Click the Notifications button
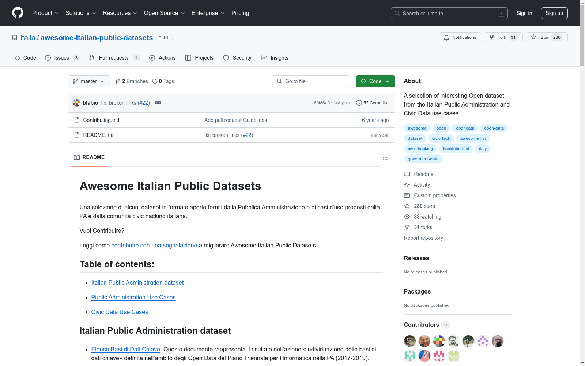The width and height of the screenshot is (585, 366). click(460, 37)
